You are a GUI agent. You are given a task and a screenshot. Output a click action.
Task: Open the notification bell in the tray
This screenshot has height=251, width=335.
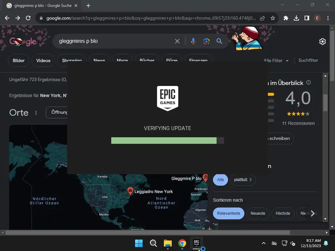point(326,243)
